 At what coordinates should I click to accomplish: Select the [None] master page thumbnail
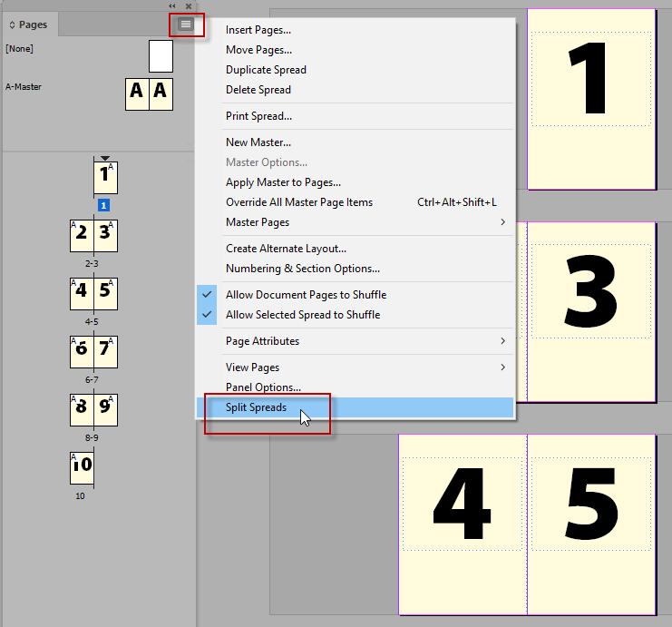[161, 55]
